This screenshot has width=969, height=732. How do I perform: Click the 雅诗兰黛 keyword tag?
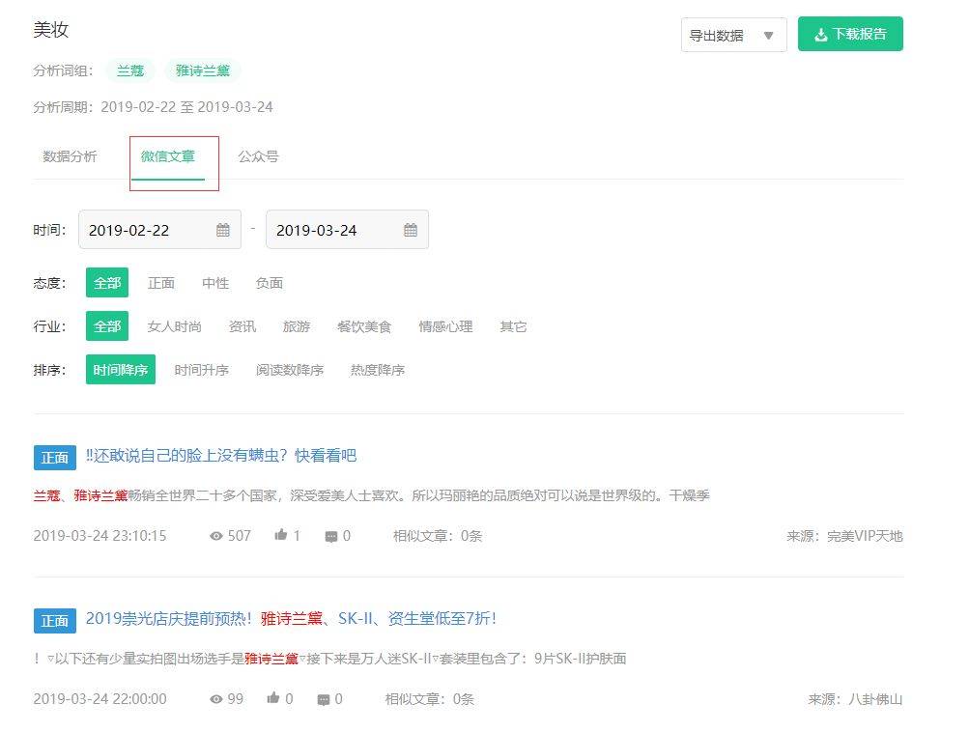(203, 70)
